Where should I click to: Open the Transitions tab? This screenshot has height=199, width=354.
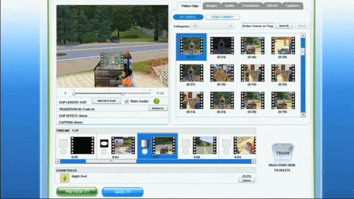click(251, 6)
